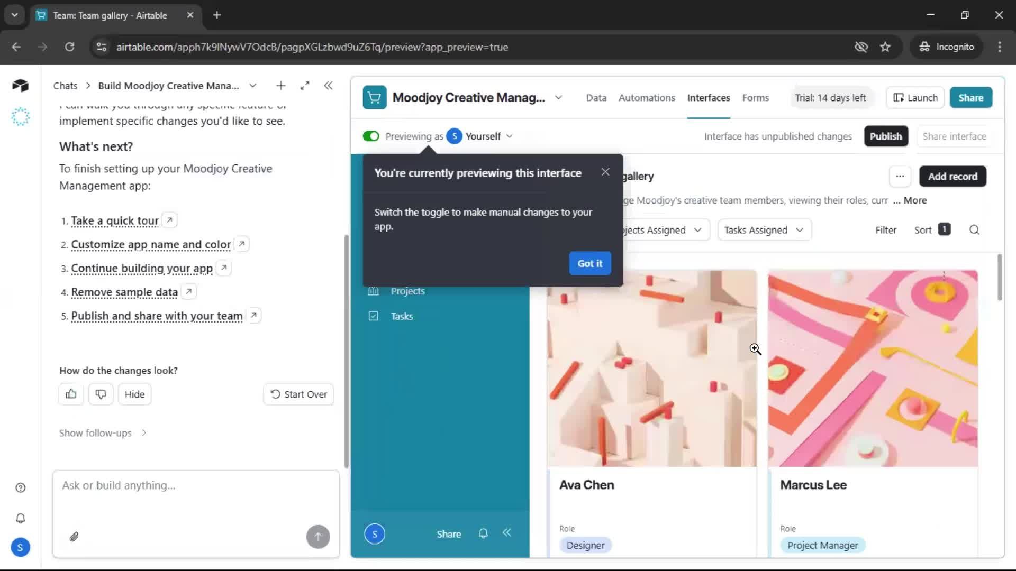
Task: Click Start Over button
Action: pos(298,394)
